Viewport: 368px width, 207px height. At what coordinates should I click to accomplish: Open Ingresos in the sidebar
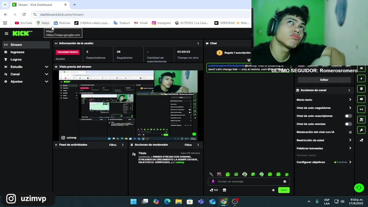pyautogui.click(x=26, y=52)
